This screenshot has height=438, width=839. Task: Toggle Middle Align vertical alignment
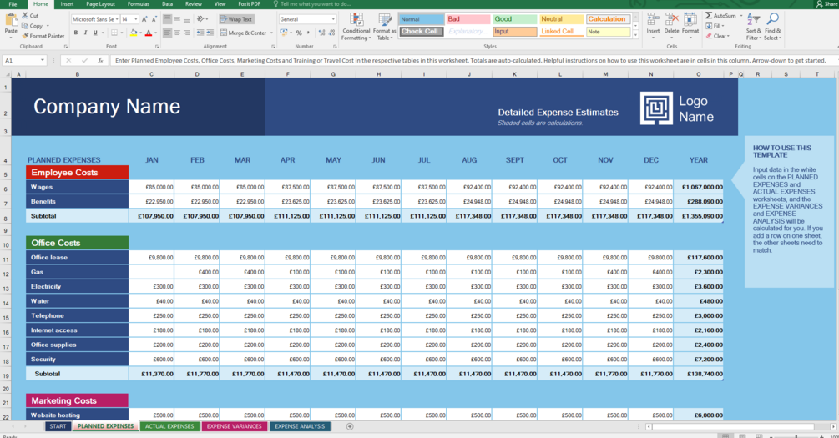pos(177,19)
